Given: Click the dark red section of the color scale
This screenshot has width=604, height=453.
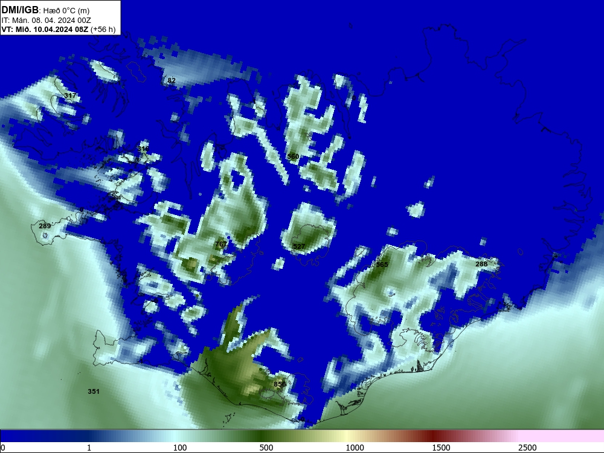Looking at the screenshot, I should tap(433, 436).
